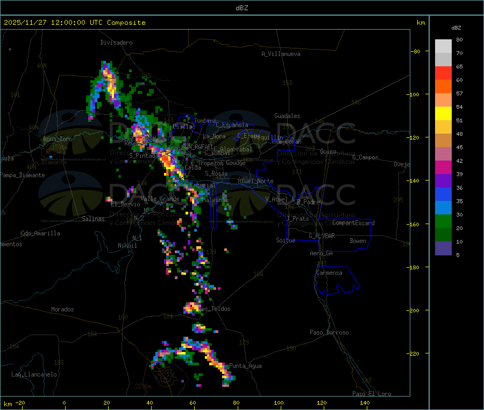Click the Nihuil map label

pos(127,246)
